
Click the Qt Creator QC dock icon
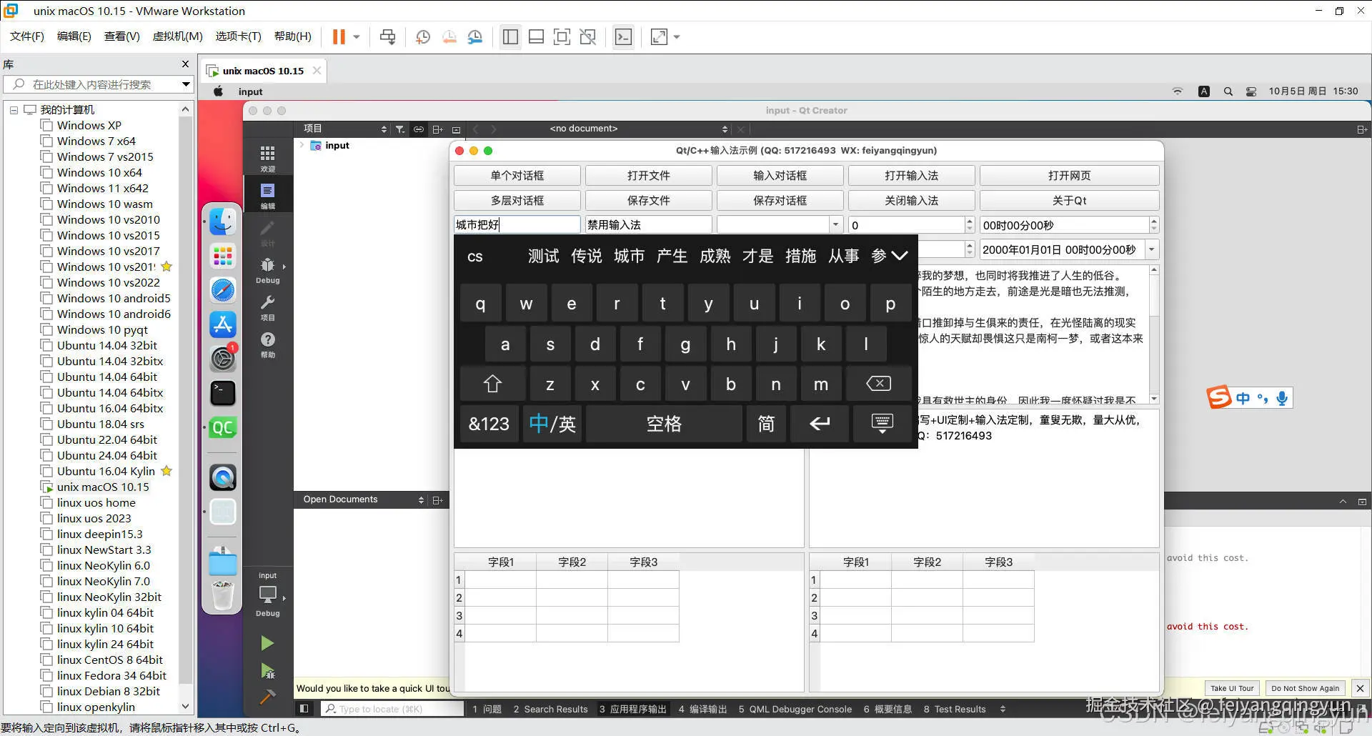pyautogui.click(x=223, y=427)
